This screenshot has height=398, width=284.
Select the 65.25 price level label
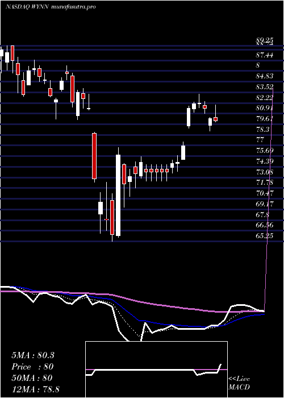(x=265, y=236)
